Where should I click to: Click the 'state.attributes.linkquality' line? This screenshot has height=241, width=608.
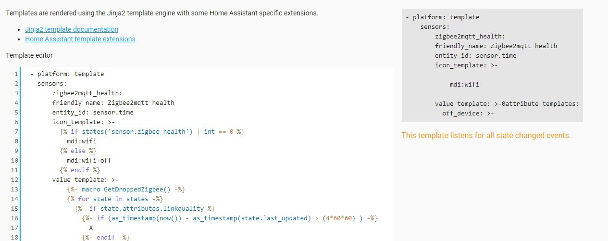point(145,208)
